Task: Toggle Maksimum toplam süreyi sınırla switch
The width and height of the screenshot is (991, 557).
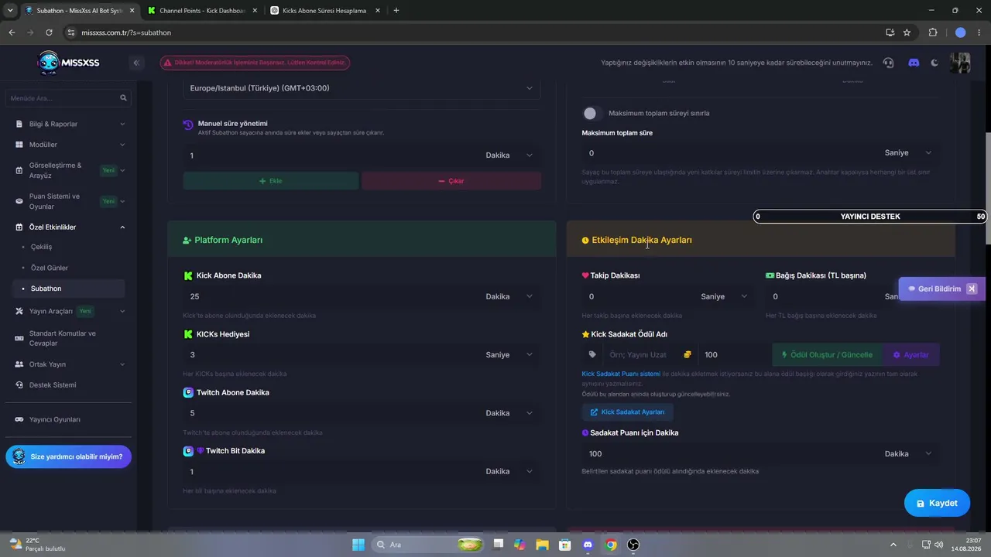Action: [x=592, y=113]
